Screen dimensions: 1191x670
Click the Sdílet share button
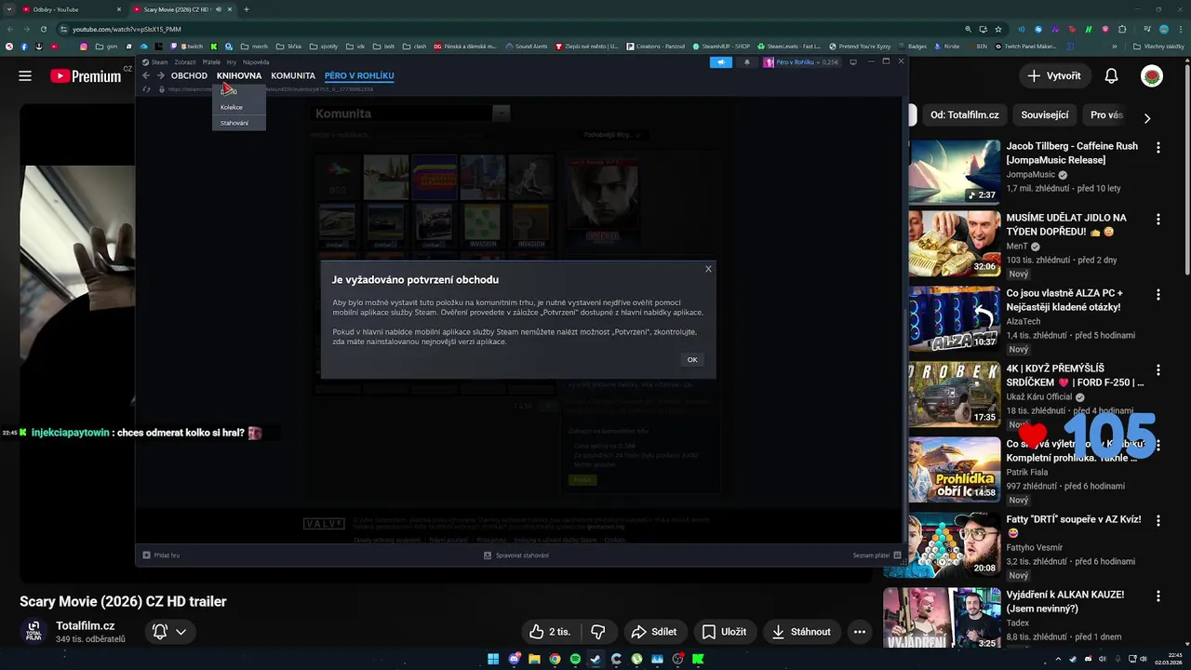(654, 632)
